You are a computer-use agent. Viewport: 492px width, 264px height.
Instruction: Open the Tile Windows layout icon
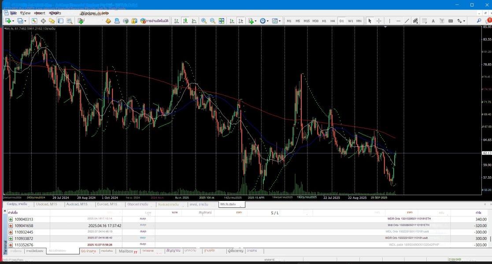pos(222,21)
